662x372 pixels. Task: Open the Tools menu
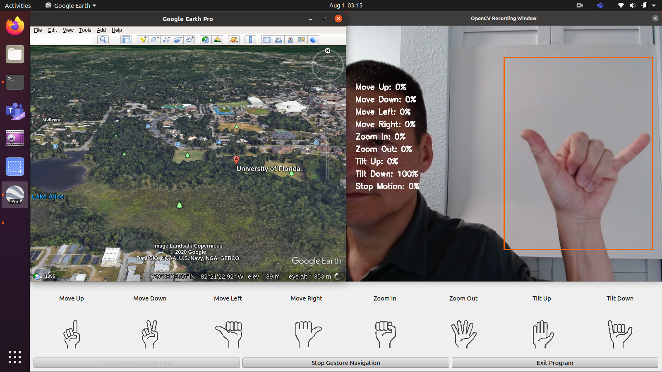point(85,30)
